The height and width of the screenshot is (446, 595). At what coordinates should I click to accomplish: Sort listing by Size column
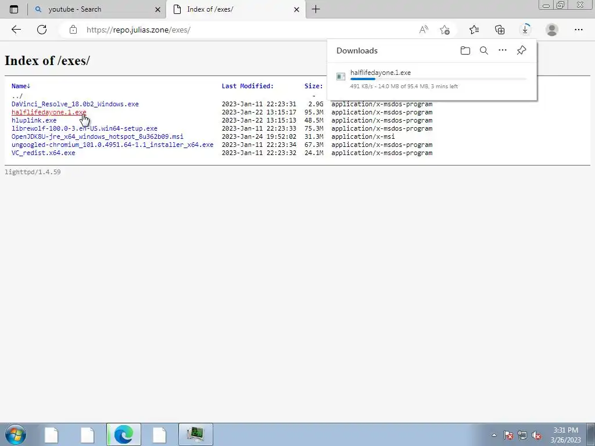pos(313,86)
